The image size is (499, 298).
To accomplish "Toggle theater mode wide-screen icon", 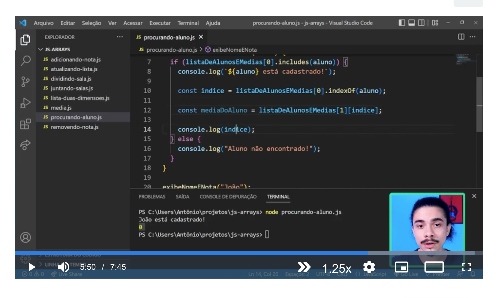I will click(434, 267).
